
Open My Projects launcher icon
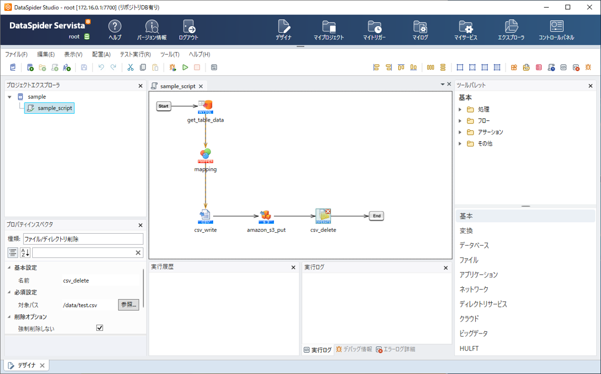[329, 30]
